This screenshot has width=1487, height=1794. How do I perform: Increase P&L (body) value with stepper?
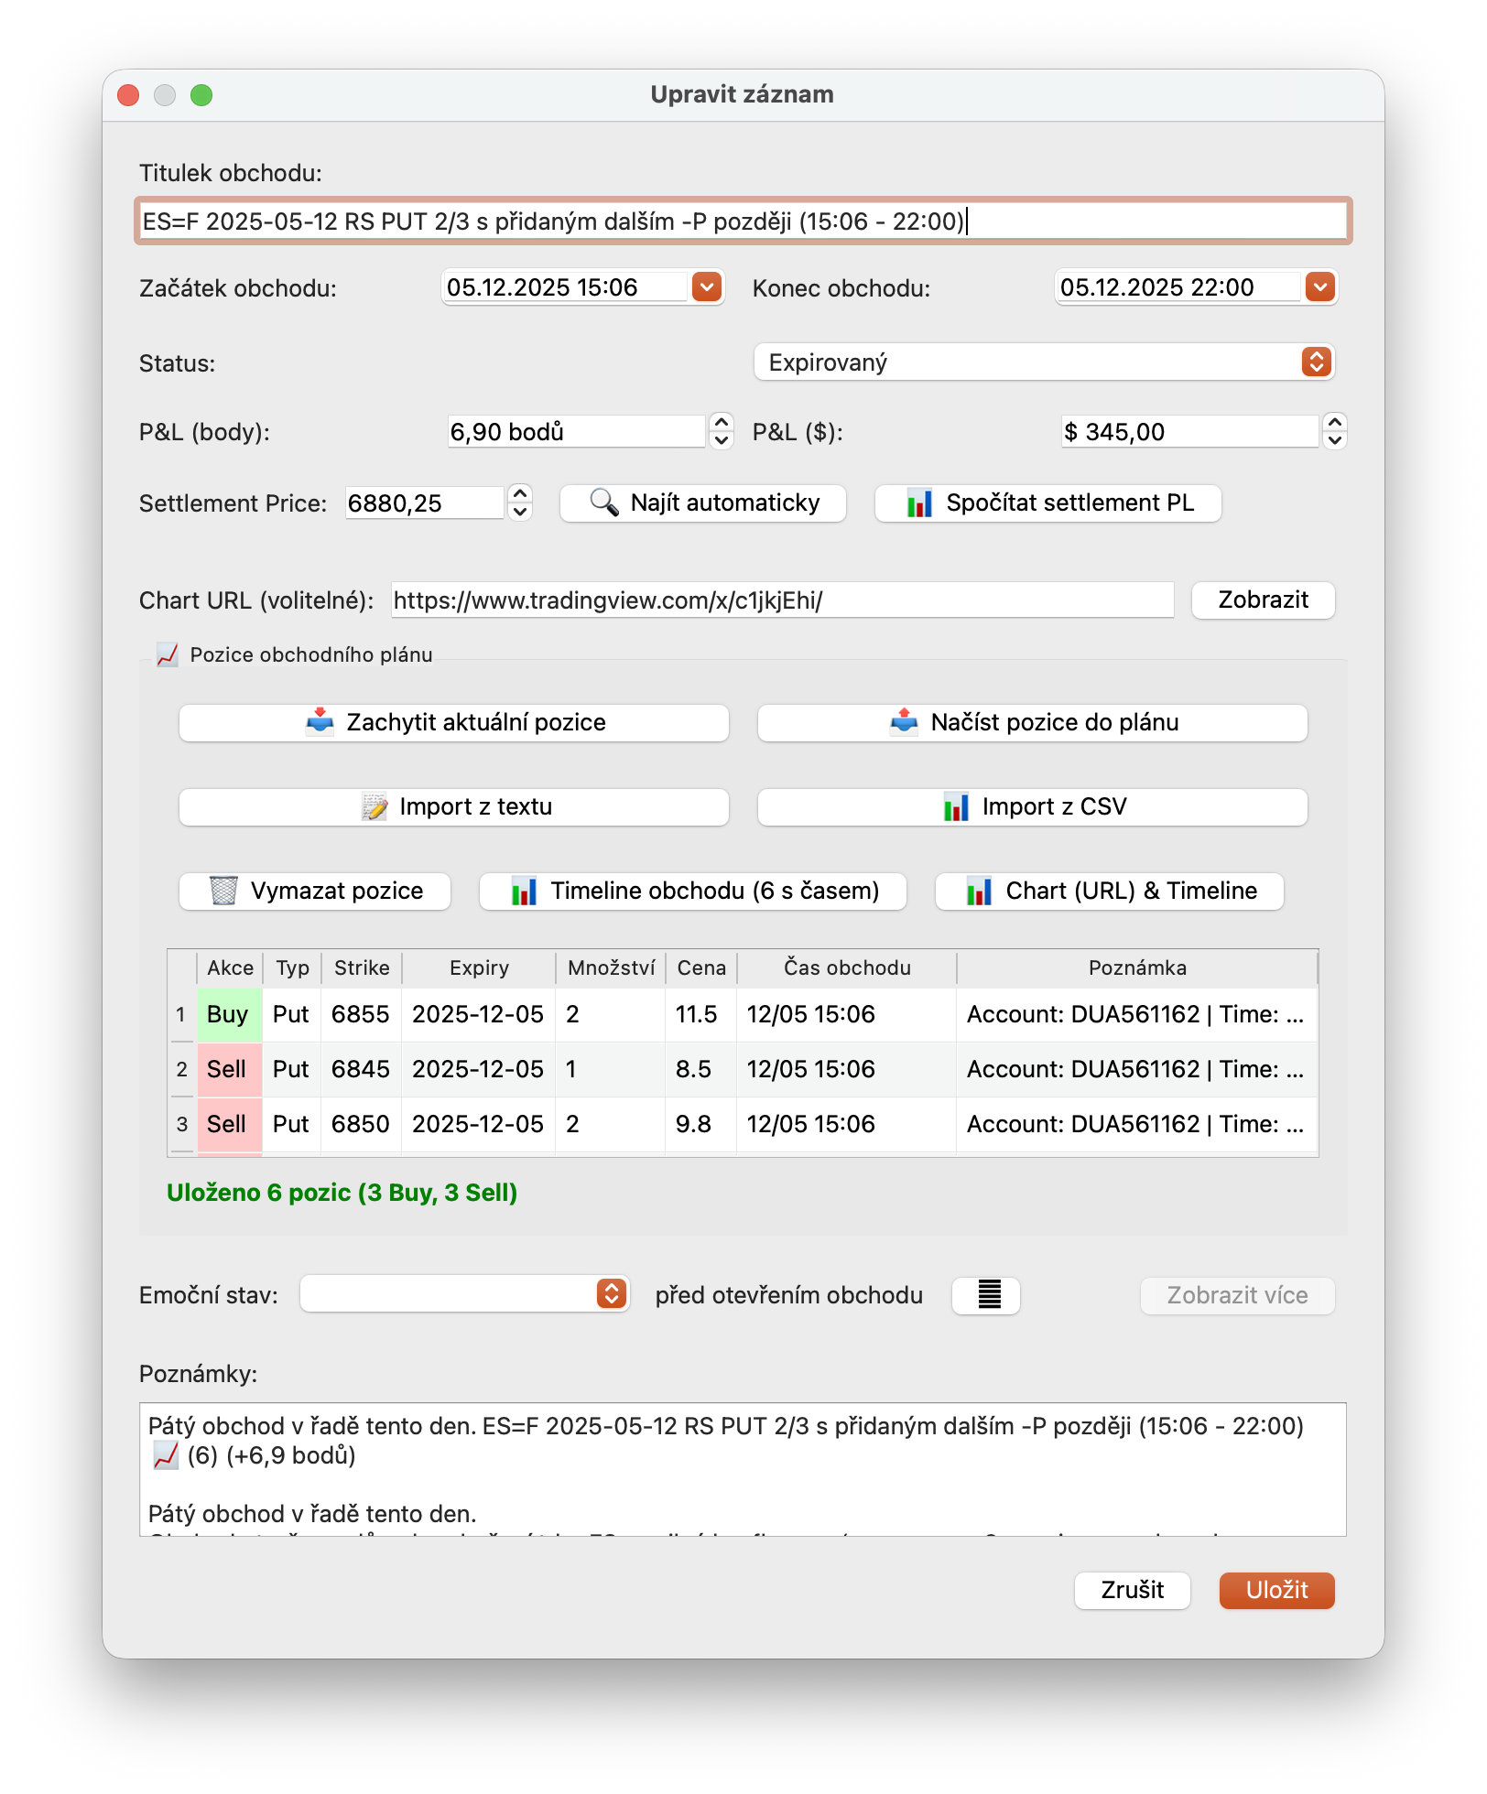click(722, 423)
